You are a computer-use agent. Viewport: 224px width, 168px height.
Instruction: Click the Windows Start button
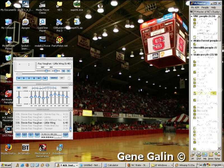(x=6, y=165)
